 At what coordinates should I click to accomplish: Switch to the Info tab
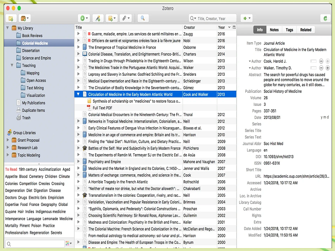[x=260, y=30]
